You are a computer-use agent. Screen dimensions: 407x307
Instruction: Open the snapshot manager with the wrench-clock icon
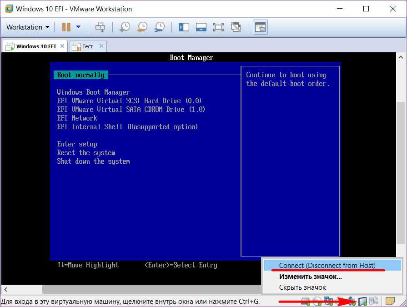159,27
